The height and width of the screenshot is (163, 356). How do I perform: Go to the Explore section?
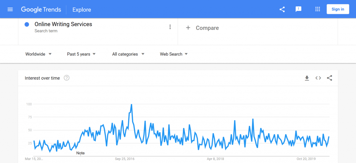[x=82, y=10]
